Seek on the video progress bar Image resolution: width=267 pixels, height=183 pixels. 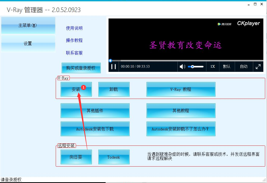pyautogui.click(x=186, y=60)
